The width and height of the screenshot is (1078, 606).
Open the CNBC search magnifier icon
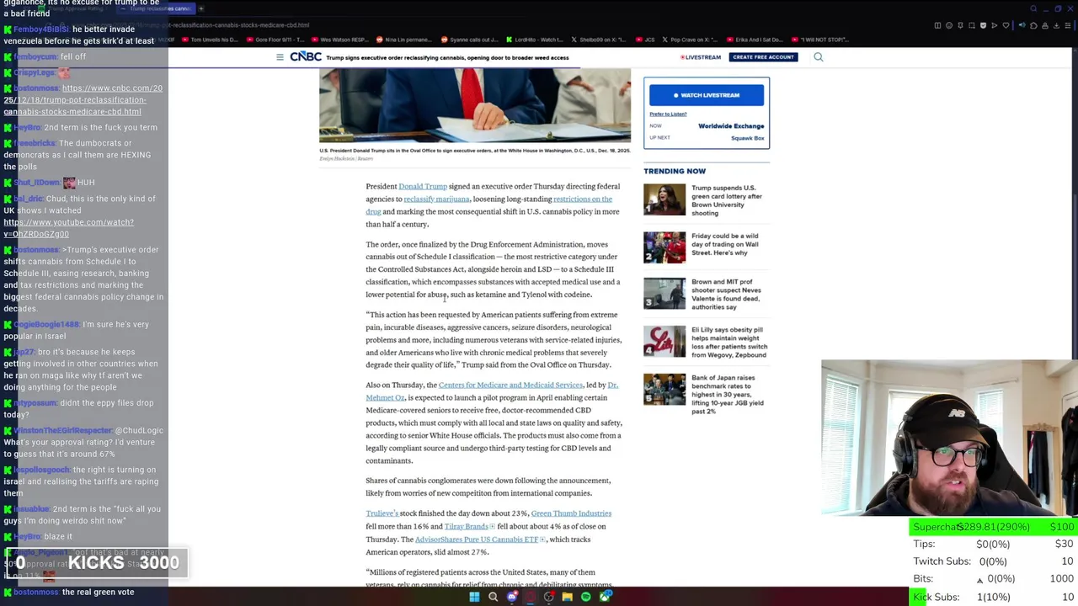coord(818,57)
